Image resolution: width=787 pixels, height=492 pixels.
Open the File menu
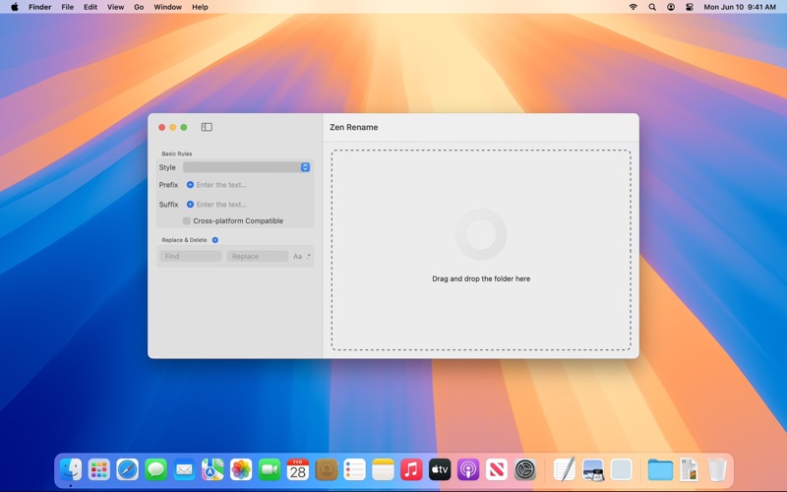67,7
